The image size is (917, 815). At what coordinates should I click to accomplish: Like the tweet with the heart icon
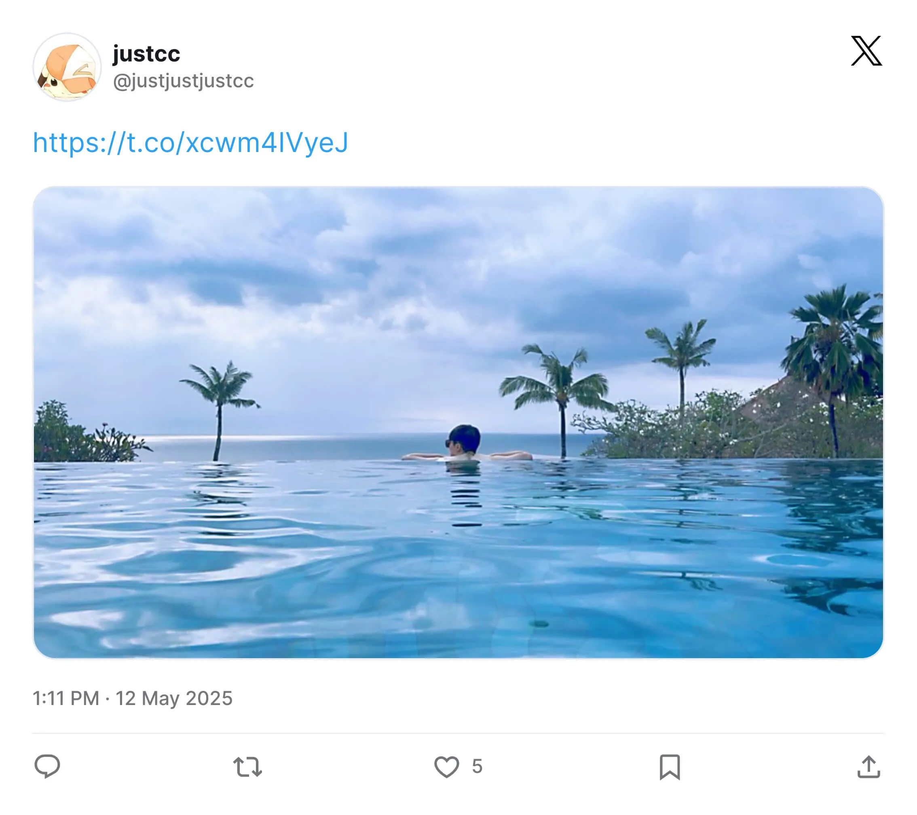click(446, 766)
